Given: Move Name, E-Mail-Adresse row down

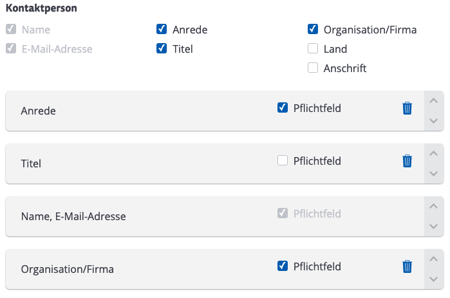Looking at the screenshot, I should [x=434, y=227].
